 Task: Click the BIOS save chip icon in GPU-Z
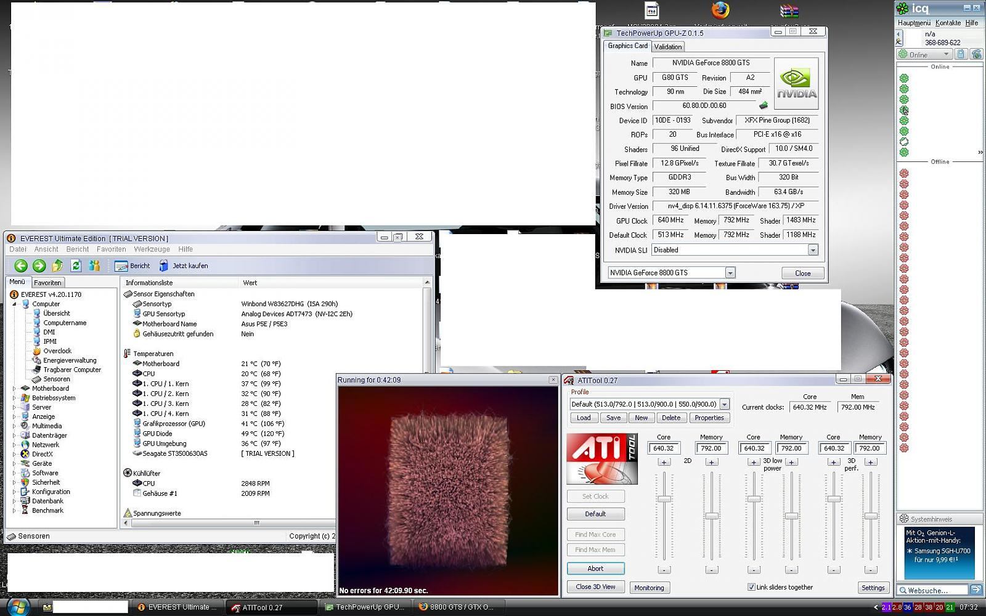click(x=764, y=105)
